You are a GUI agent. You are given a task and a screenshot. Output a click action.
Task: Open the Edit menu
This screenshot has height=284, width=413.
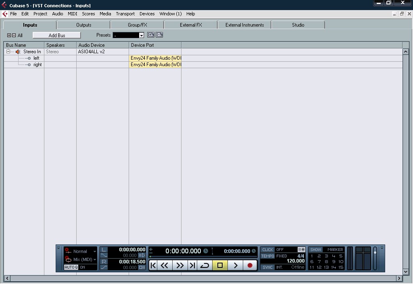coord(25,14)
